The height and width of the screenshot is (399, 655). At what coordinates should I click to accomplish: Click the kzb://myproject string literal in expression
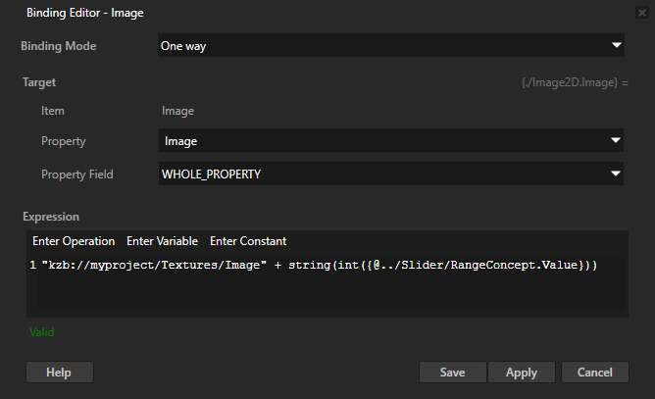point(154,266)
